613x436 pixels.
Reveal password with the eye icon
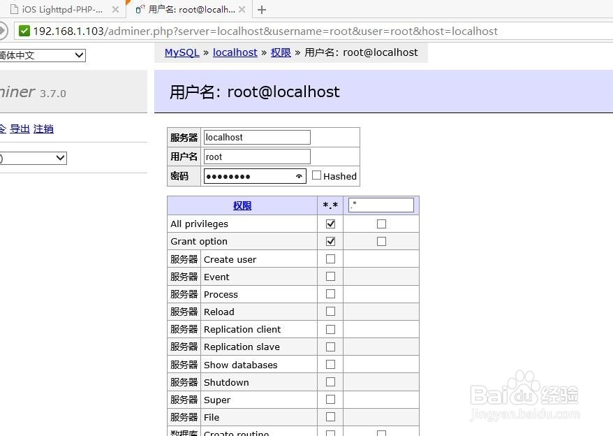[299, 176]
